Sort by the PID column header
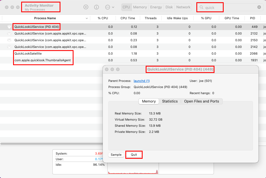Viewport: 266px width, 178px height. click(252, 18)
